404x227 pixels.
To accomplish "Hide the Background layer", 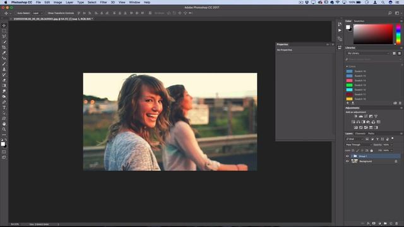I will coord(347,161).
